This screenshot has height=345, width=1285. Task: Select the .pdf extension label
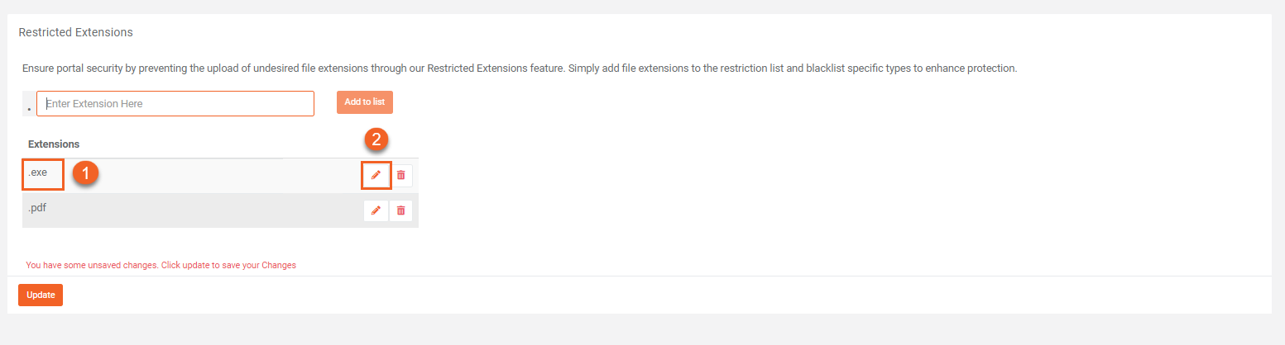37,208
